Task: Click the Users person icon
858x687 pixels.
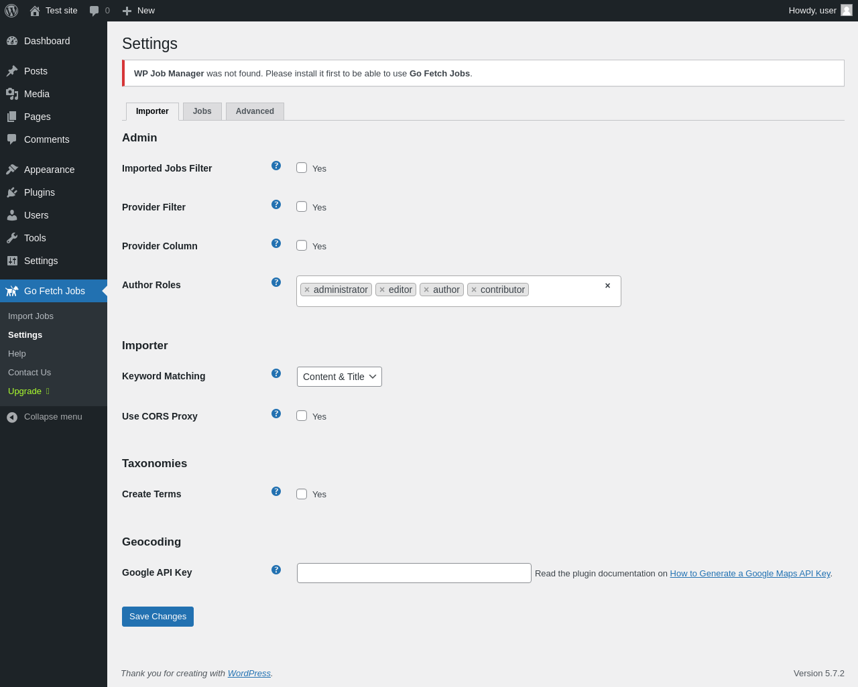Action: coord(12,215)
